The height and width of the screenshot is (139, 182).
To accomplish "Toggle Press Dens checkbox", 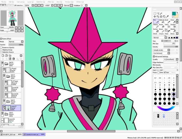I will click(158, 73).
